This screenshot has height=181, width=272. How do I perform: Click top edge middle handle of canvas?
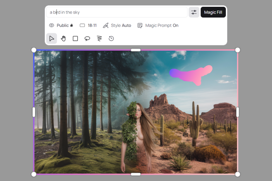coord(136,50)
